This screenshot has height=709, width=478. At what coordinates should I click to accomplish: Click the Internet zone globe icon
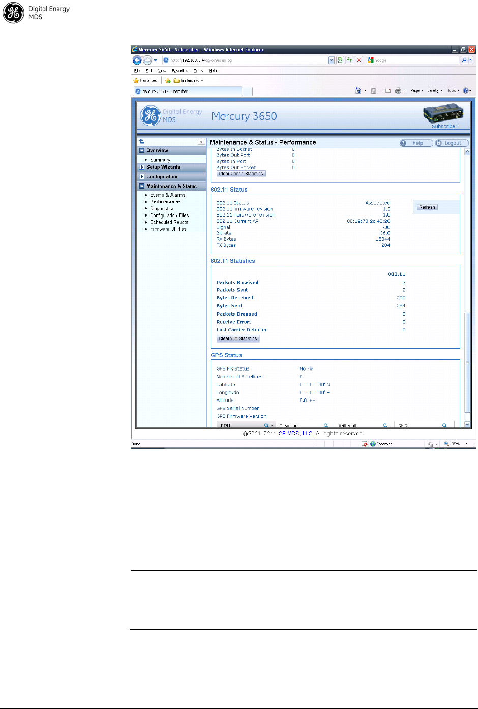(373, 444)
